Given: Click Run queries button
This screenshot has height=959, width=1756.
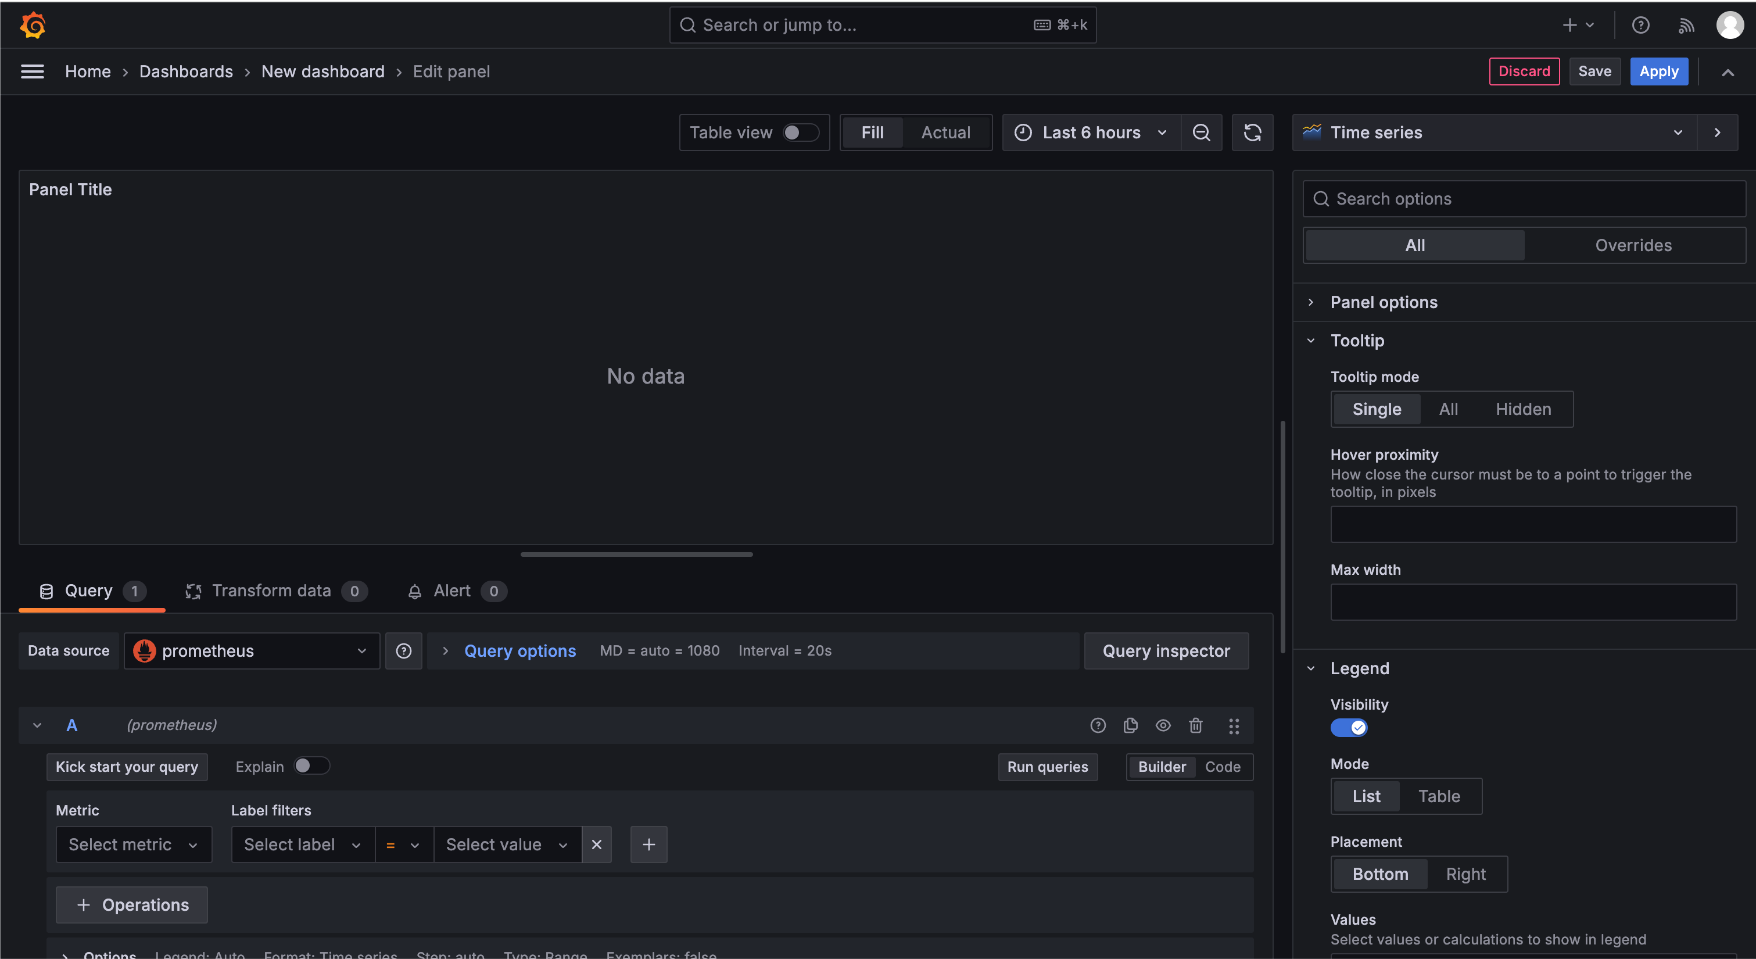Looking at the screenshot, I should (1047, 767).
